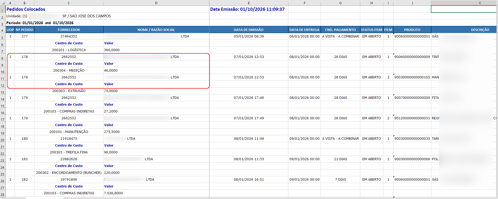Click the 'Nº PEDIDO' column heading cell

(x=24, y=30)
